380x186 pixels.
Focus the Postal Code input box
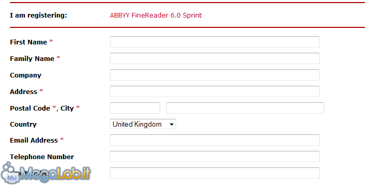point(135,108)
